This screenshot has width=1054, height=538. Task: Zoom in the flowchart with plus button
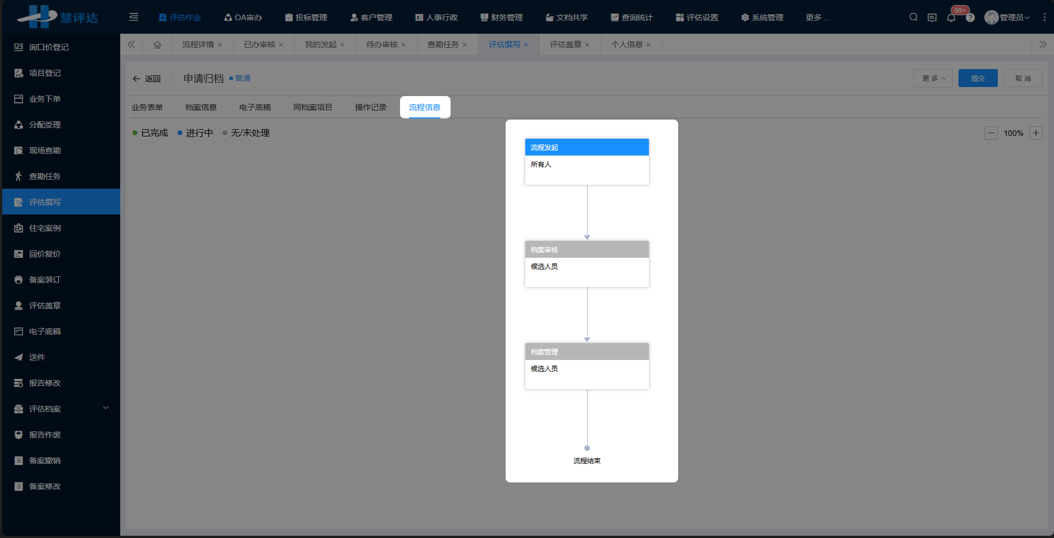[1036, 133]
